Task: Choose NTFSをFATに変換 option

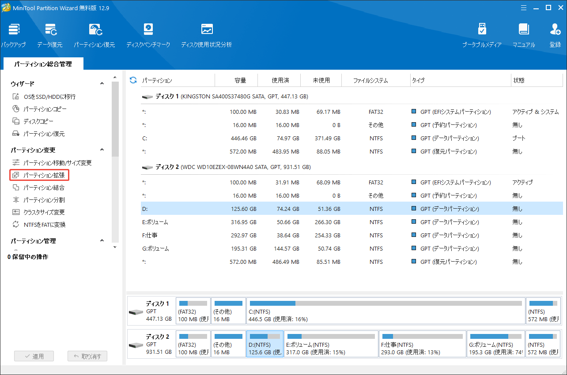Action: [39, 225]
